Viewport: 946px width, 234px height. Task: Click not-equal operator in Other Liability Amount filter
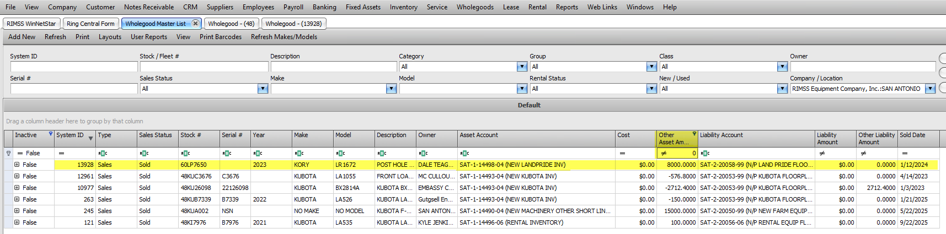click(x=863, y=154)
